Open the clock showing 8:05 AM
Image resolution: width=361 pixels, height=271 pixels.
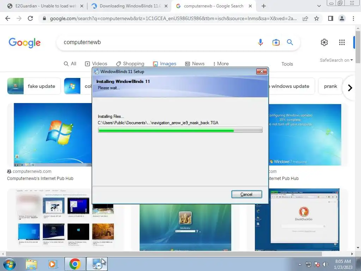[343, 264]
